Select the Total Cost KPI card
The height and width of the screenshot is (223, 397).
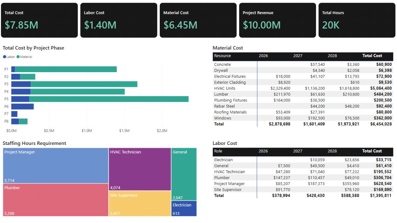39,20
